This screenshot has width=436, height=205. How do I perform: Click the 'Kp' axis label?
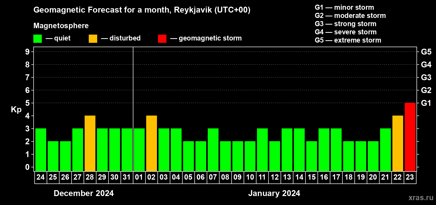(16, 110)
